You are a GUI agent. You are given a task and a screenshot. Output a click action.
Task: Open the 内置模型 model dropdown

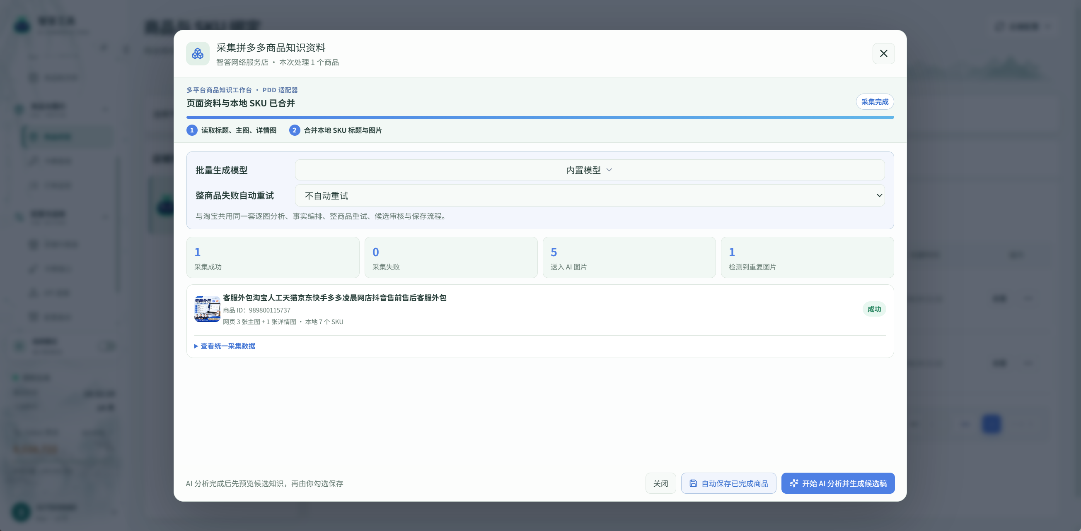click(x=590, y=170)
